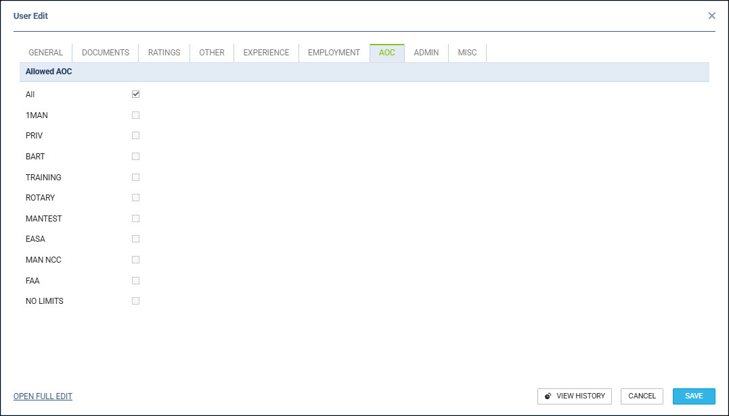Select the OTHER tab

coord(212,53)
